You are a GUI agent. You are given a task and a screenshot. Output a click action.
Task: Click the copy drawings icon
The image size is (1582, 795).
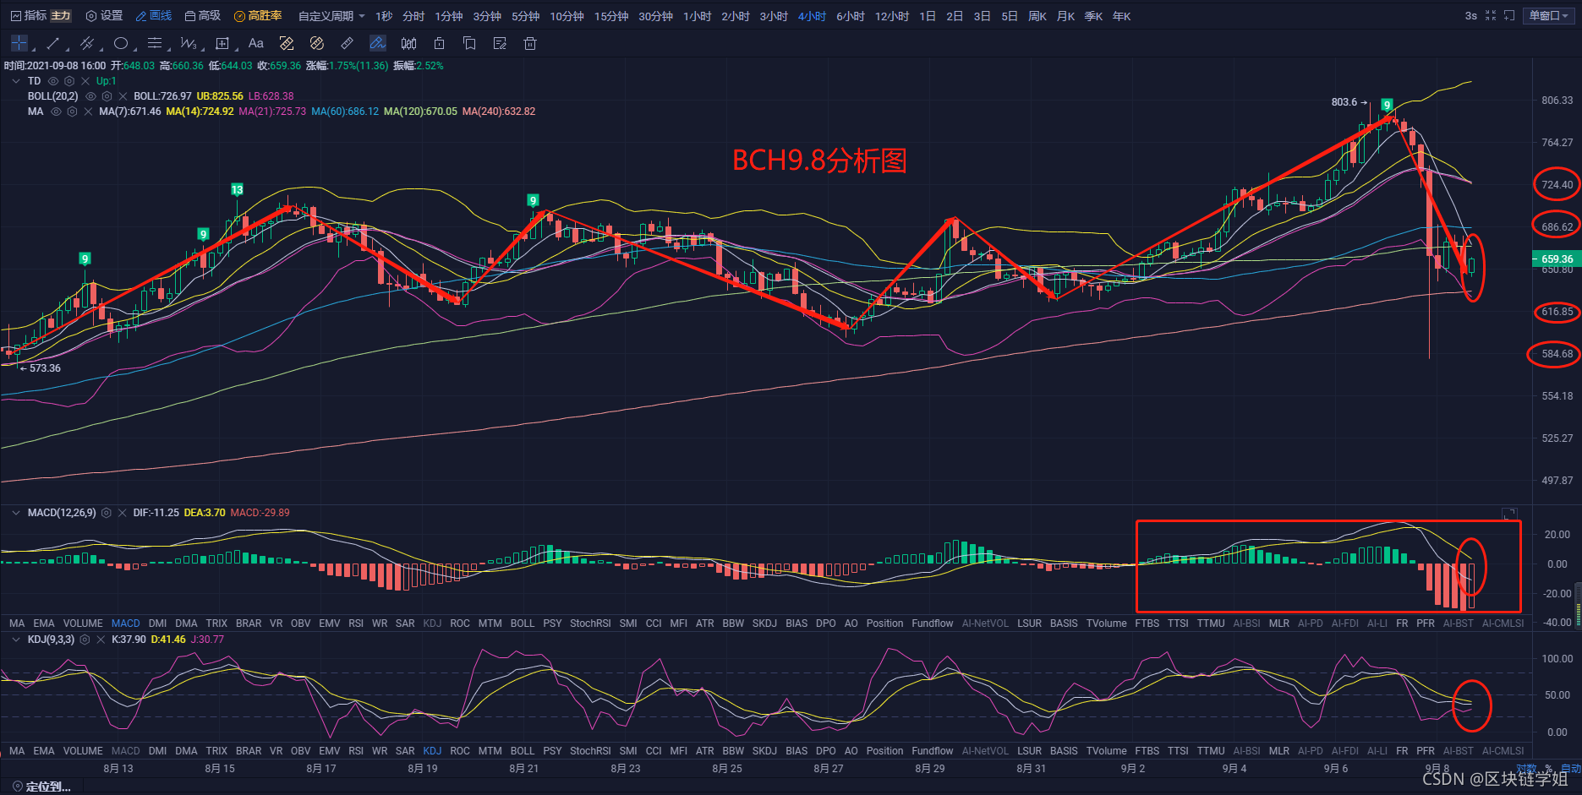click(469, 43)
